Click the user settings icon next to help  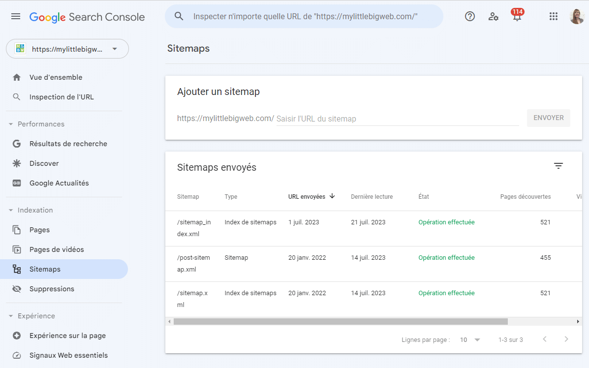[x=493, y=16]
